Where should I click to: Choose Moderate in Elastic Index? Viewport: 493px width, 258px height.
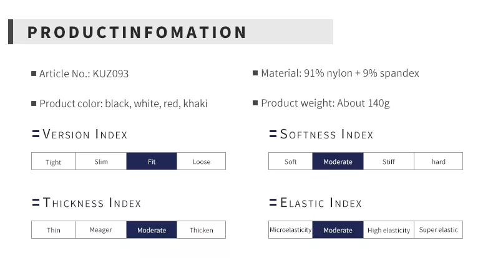pos(338,230)
